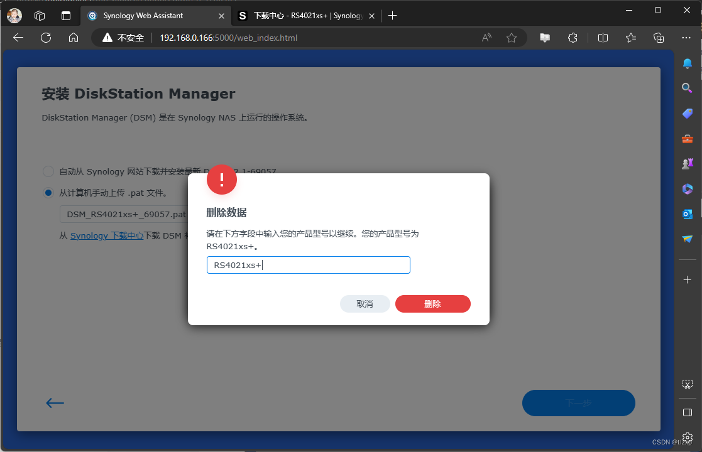Open the games chess icon in sidebar
Image resolution: width=702 pixels, height=452 pixels.
coord(687,164)
